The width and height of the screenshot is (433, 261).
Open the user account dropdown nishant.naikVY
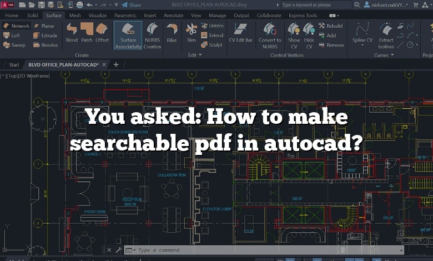coord(386,4)
